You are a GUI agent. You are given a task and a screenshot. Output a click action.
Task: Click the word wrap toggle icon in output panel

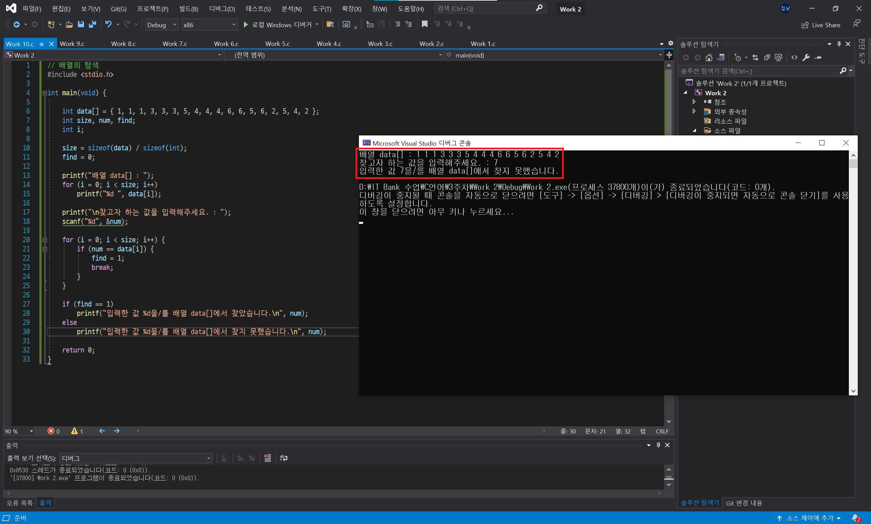pos(283,458)
